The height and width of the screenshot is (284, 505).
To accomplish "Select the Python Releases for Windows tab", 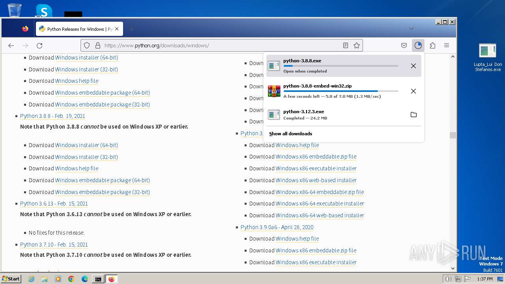I will (x=79, y=29).
